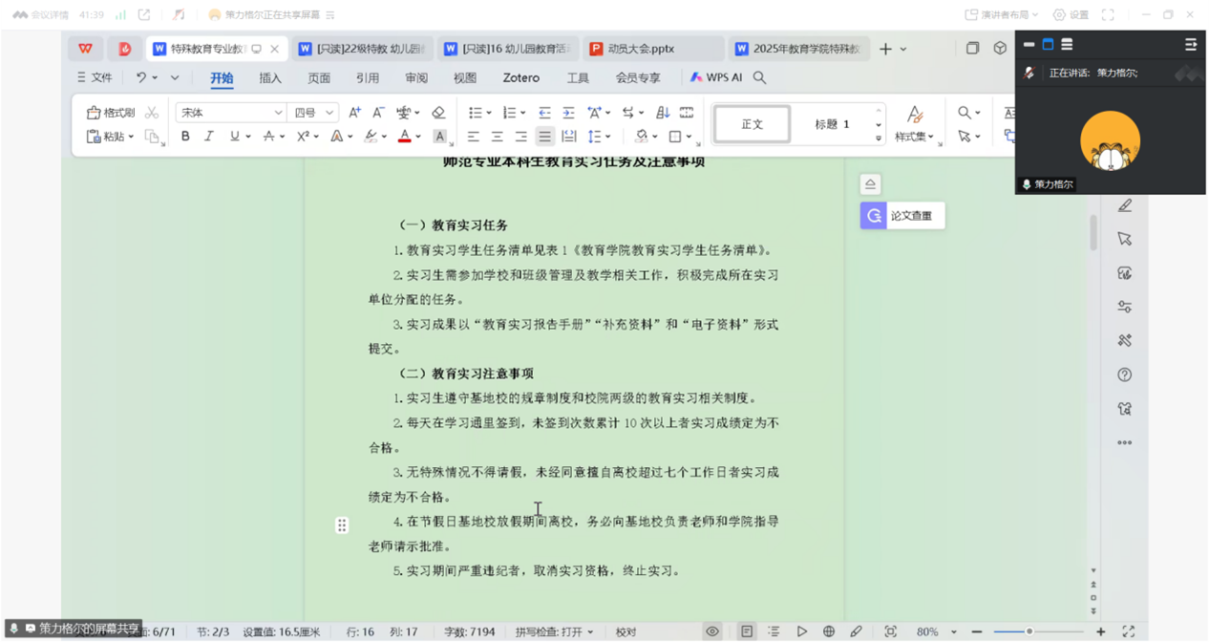Viewport: 1209px width, 642px height.
Task: Click the 文件 (File) menu button
Action: (95, 77)
